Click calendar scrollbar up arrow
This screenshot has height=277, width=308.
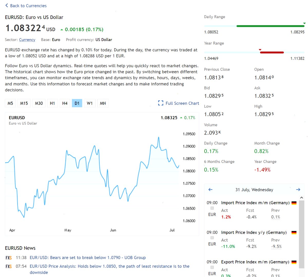302,198
